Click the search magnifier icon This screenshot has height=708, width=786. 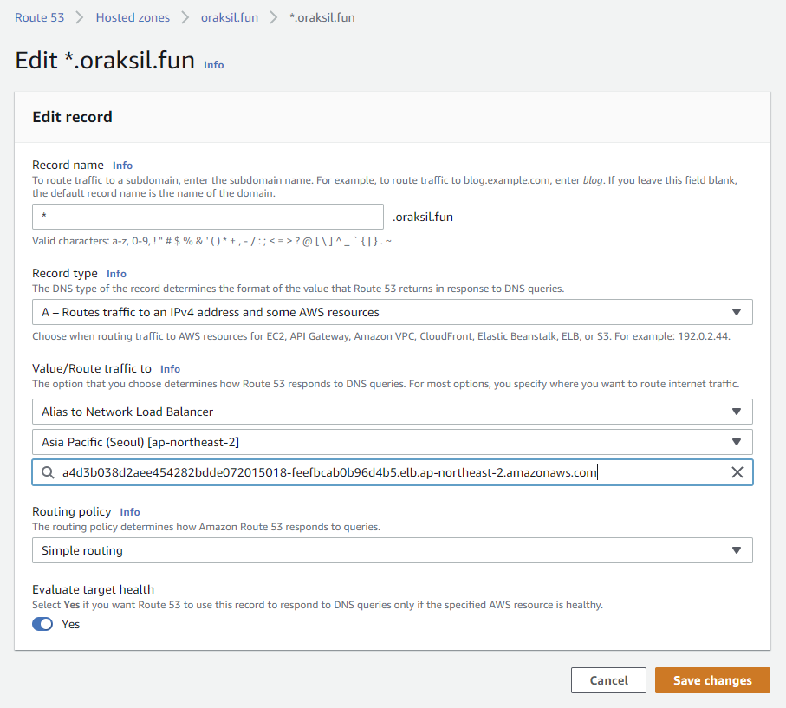click(48, 472)
